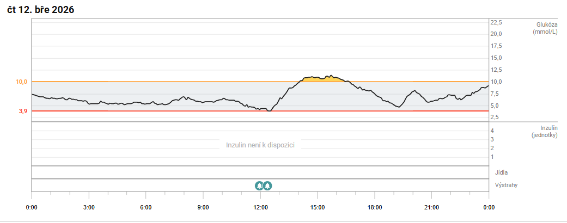567x223 pixels.
Task: Click the insulin scale value 1
Action: 492,157
